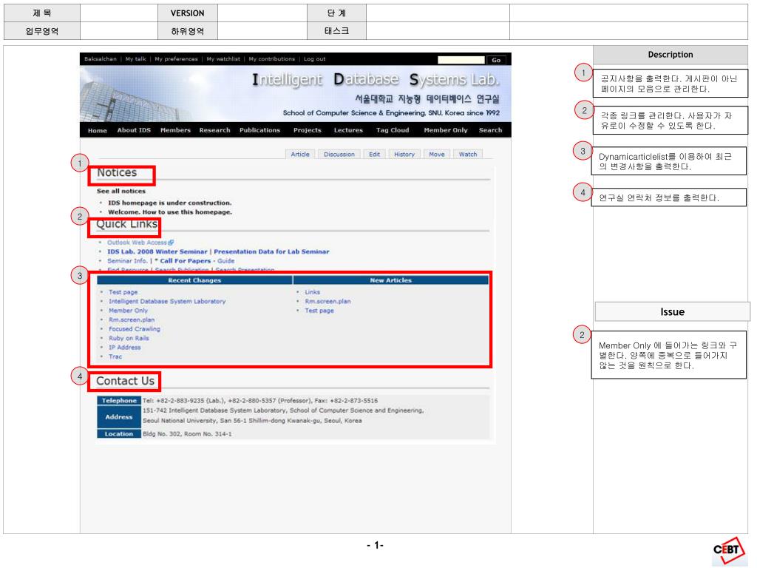
Task: Click the Go search button
Action: coord(496,60)
